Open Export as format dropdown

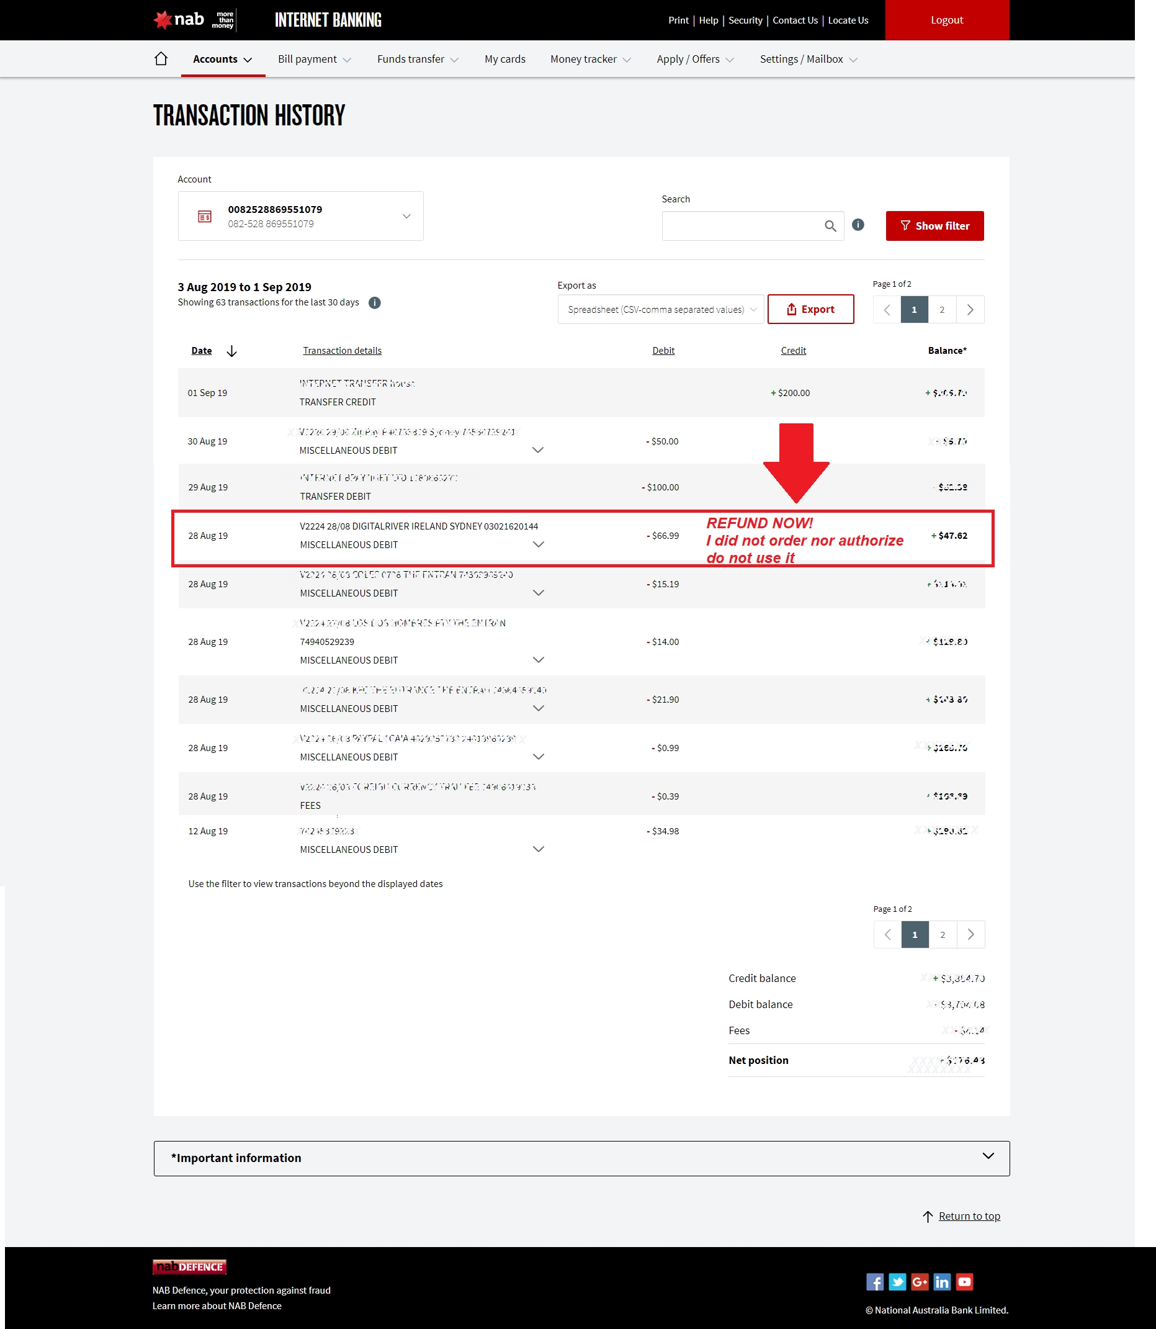(x=661, y=310)
